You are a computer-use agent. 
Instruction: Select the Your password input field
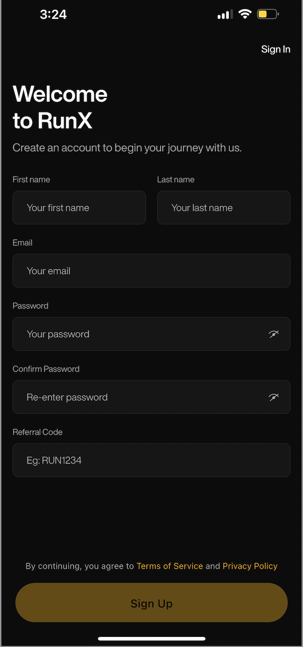click(x=137, y=334)
